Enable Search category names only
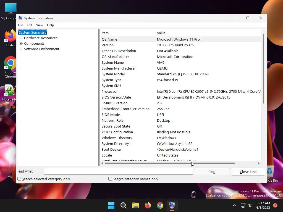The image size is (283, 212). point(110,179)
